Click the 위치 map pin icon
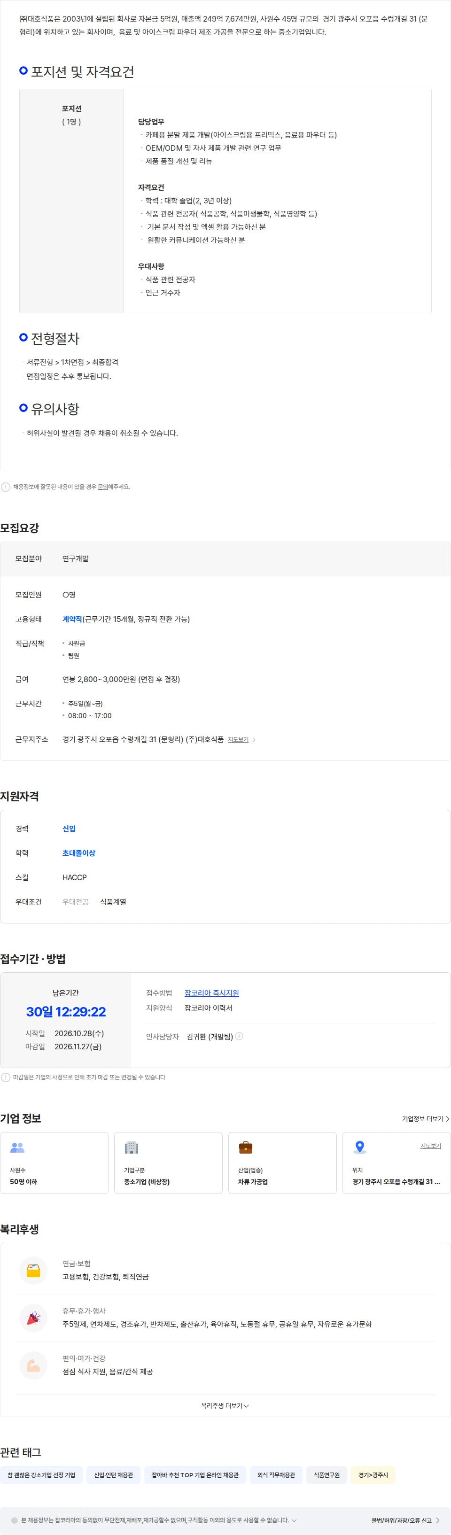The image size is (451, 1535). click(359, 1147)
